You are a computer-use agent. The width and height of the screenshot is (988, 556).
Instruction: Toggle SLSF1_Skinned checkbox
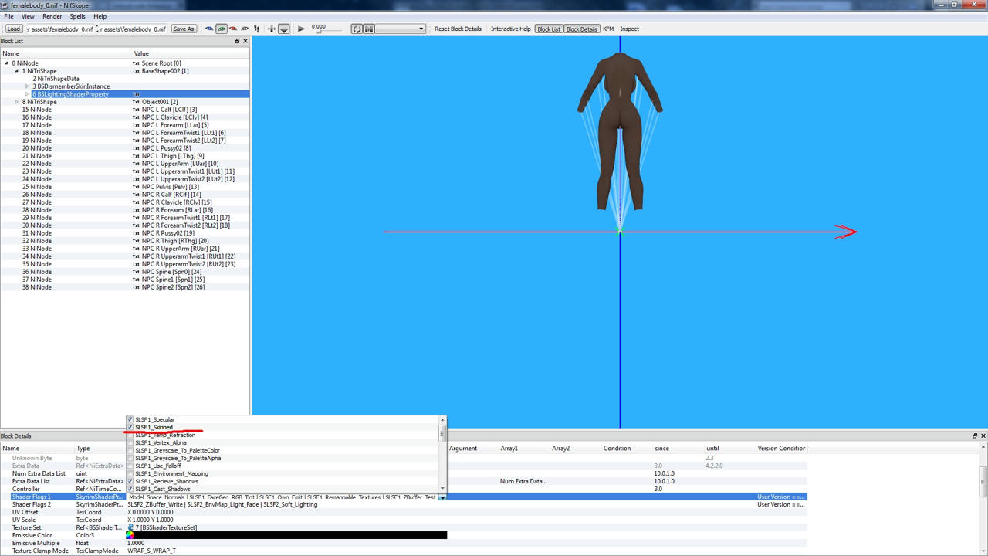click(x=130, y=427)
